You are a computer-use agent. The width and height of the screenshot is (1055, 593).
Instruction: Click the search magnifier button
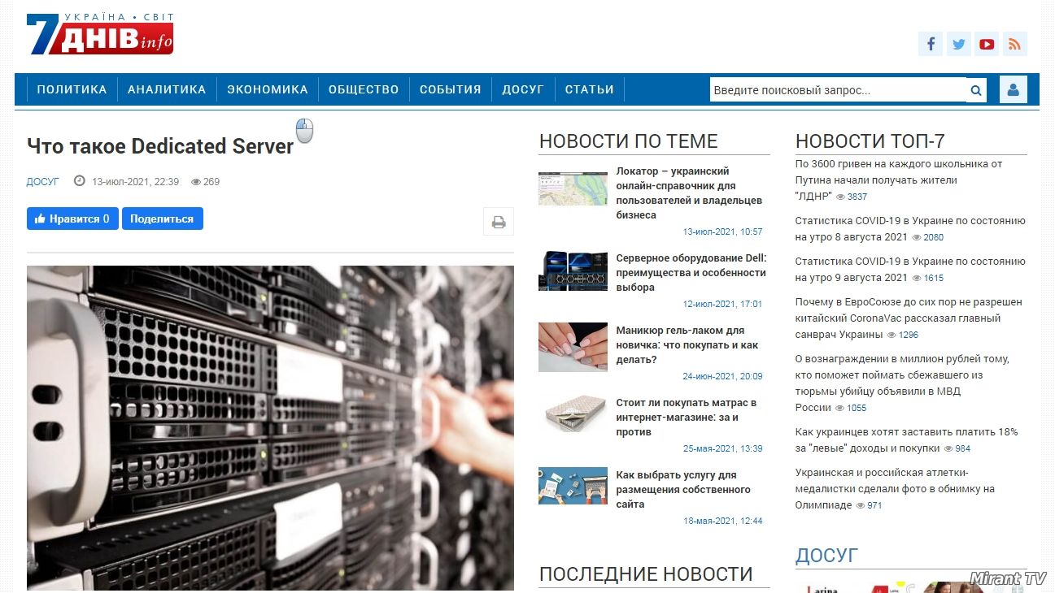976,90
